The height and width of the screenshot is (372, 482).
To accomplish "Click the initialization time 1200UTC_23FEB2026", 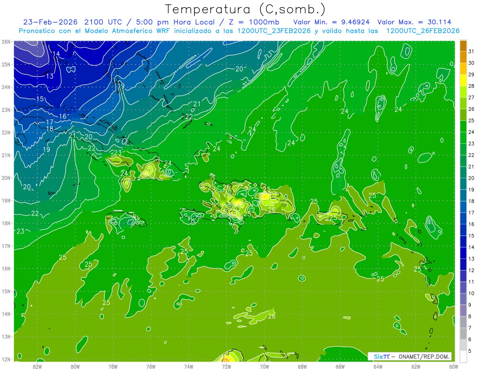I will pos(274,31).
